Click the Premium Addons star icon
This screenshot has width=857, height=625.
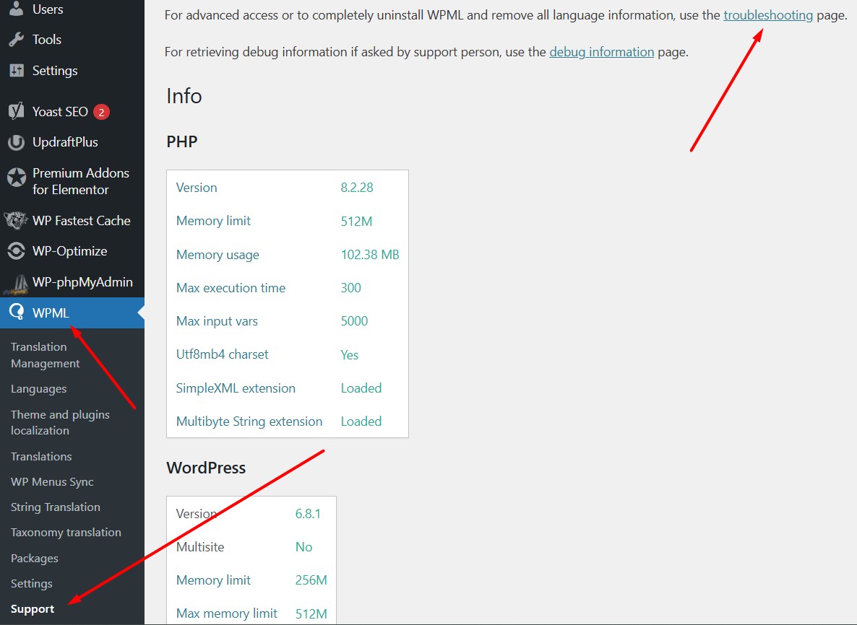click(17, 178)
